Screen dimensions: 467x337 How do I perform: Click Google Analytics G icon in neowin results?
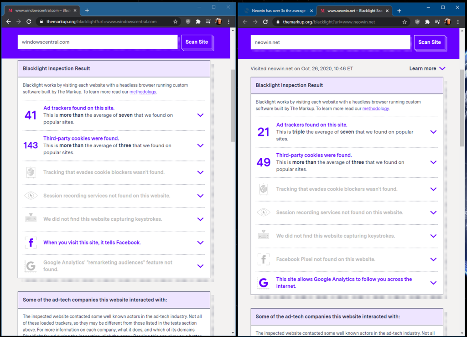point(263,283)
